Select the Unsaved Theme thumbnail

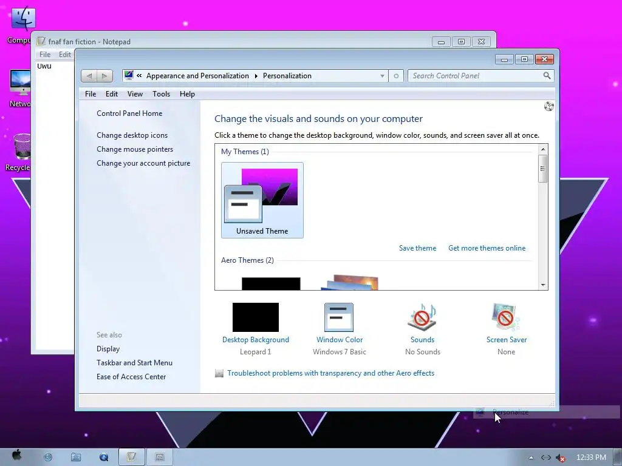[x=262, y=200]
